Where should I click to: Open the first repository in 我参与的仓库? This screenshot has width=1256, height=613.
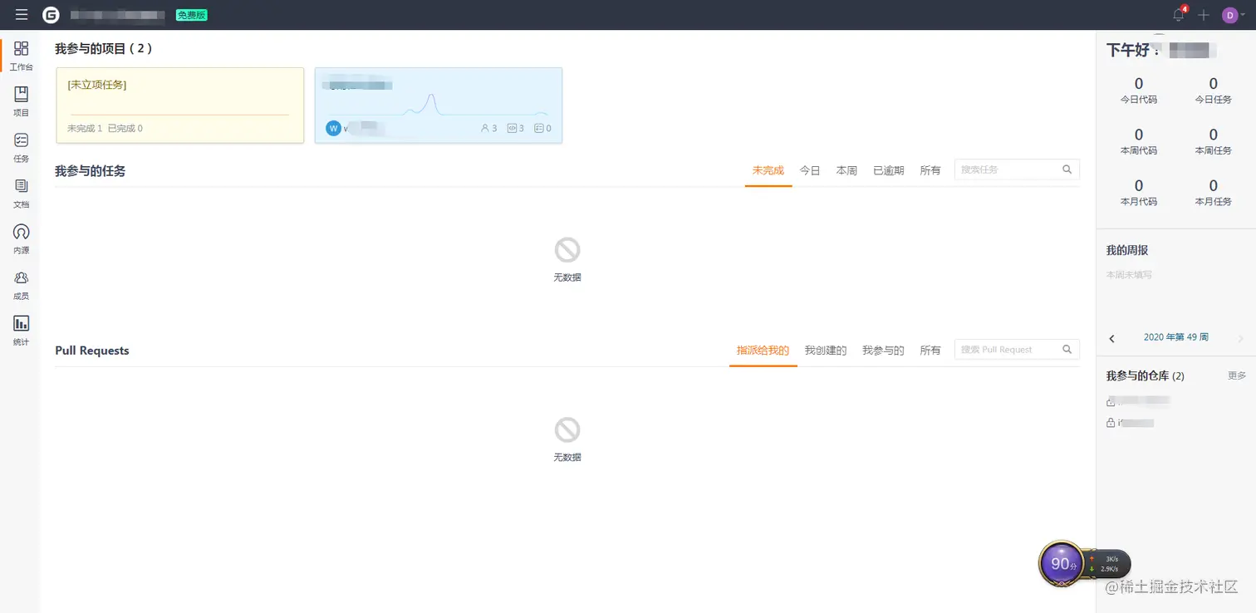pos(1138,401)
